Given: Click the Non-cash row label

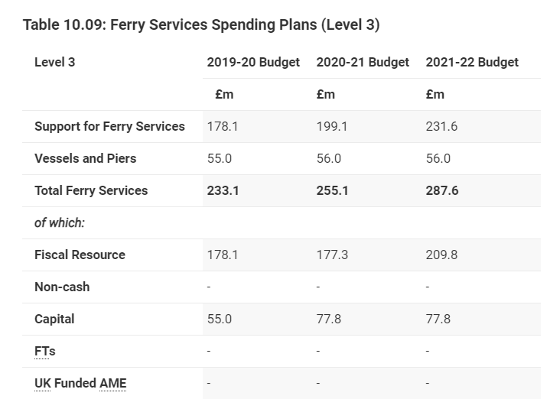Looking at the screenshot, I should 62,287.
